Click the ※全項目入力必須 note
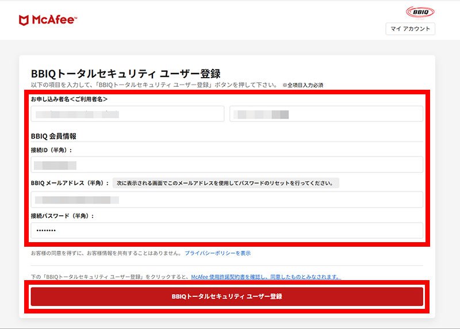460x329 pixels. [x=303, y=85]
